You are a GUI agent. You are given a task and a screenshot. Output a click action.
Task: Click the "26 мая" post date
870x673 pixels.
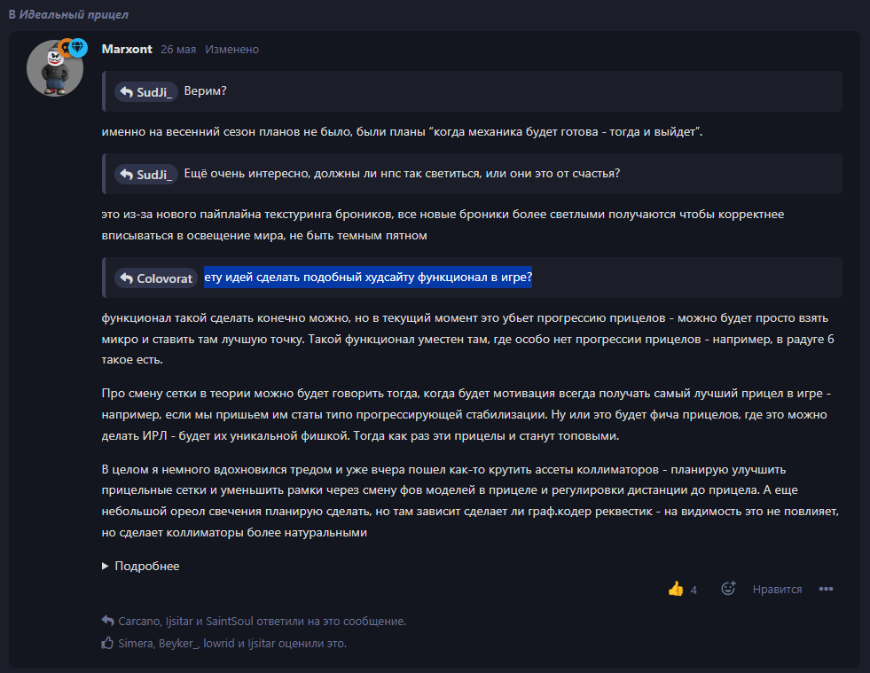pos(178,50)
